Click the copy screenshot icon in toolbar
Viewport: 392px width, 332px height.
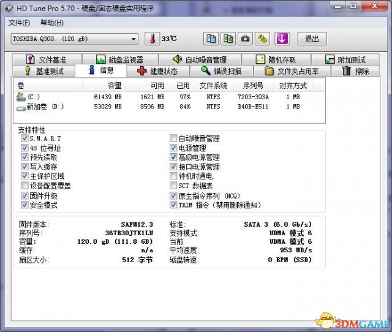[x=228, y=39]
